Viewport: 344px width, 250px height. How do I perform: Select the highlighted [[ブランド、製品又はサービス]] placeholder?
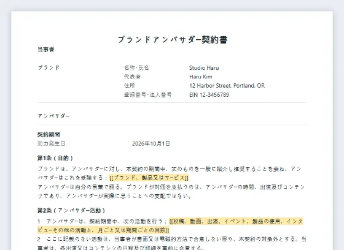click(x=149, y=178)
